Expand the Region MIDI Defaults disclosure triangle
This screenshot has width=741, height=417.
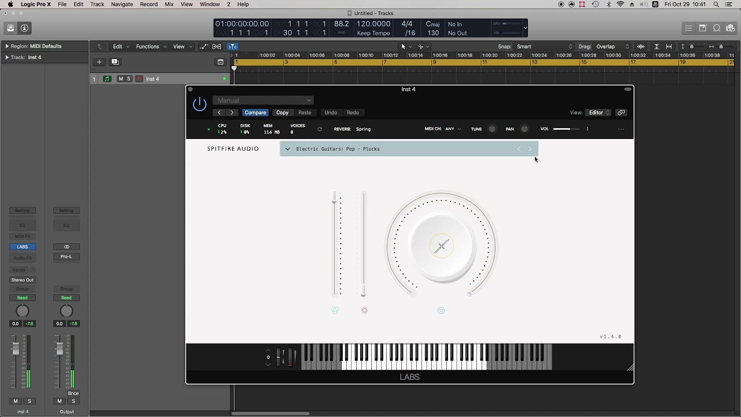coord(7,46)
